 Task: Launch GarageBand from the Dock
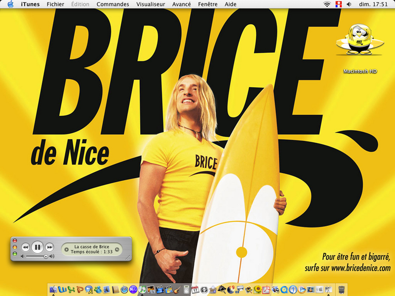pos(177,290)
